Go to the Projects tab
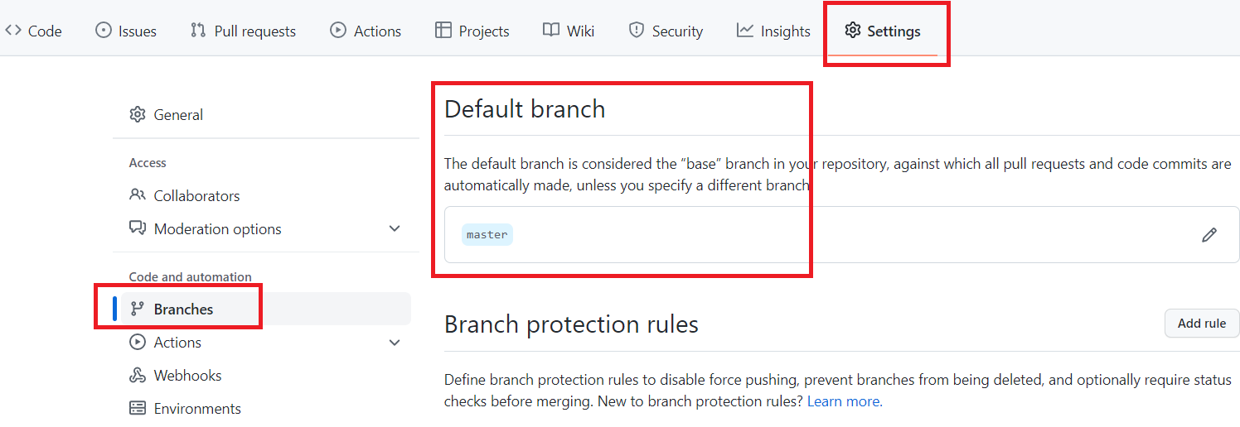This screenshot has width=1240, height=427. click(x=472, y=31)
